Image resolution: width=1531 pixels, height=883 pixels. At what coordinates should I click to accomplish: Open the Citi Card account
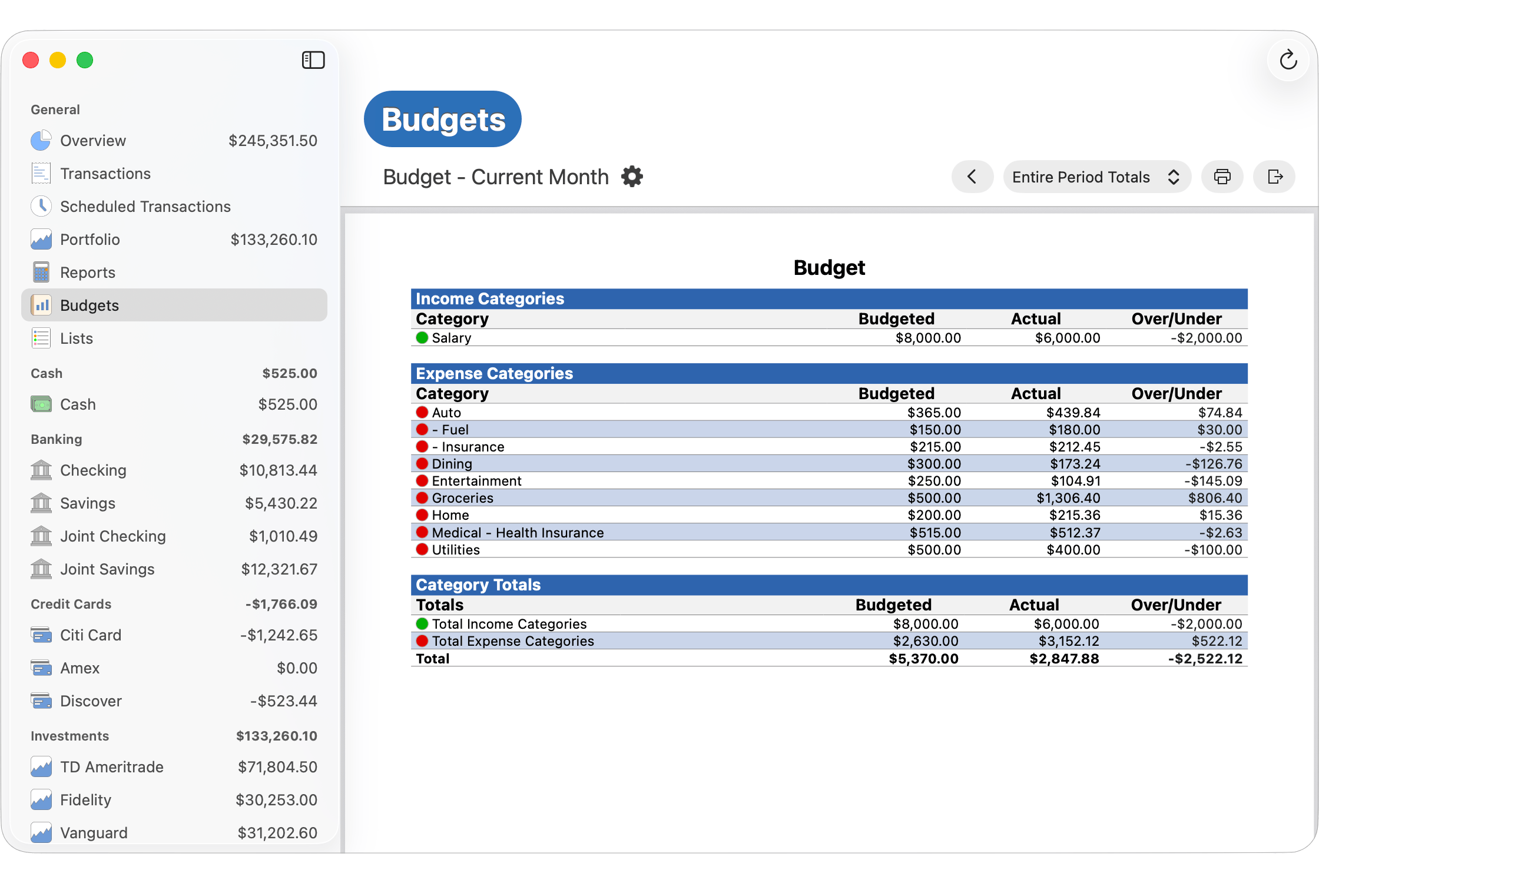[x=90, y=635]
